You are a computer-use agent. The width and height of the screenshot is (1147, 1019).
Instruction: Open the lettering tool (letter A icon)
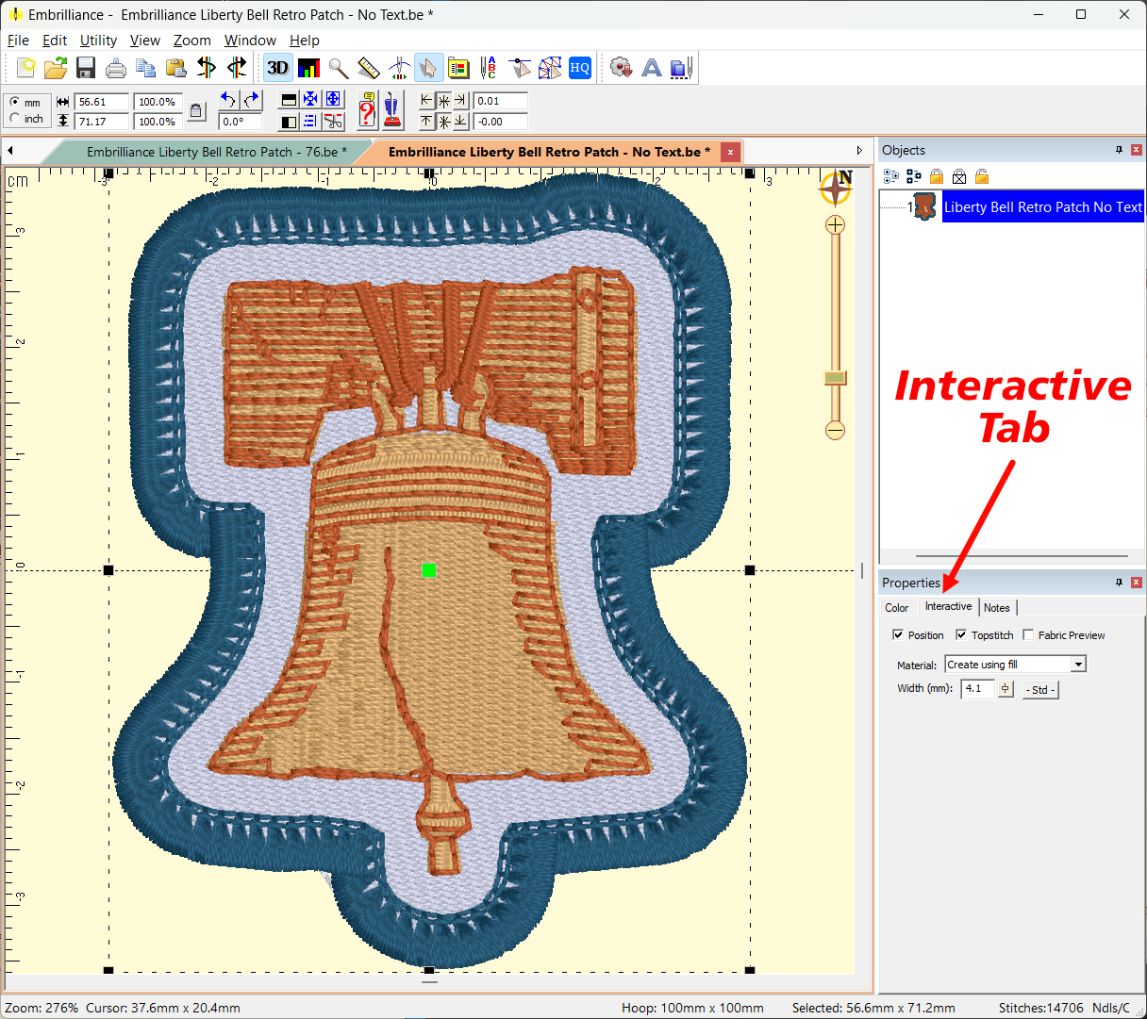click(651, 68)
